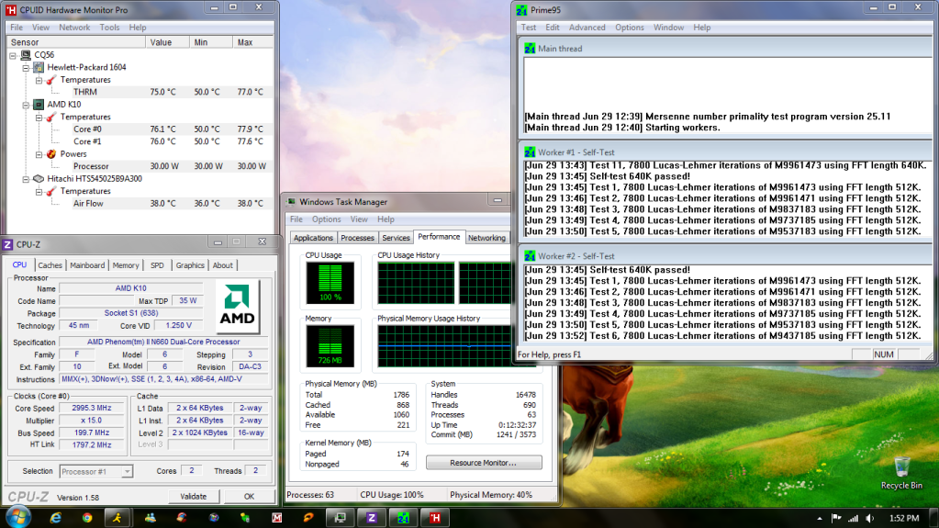Switch to CPU-Z taskbar button
The height and width of the screenshot is (528, 939).
[x=372, y=518]
